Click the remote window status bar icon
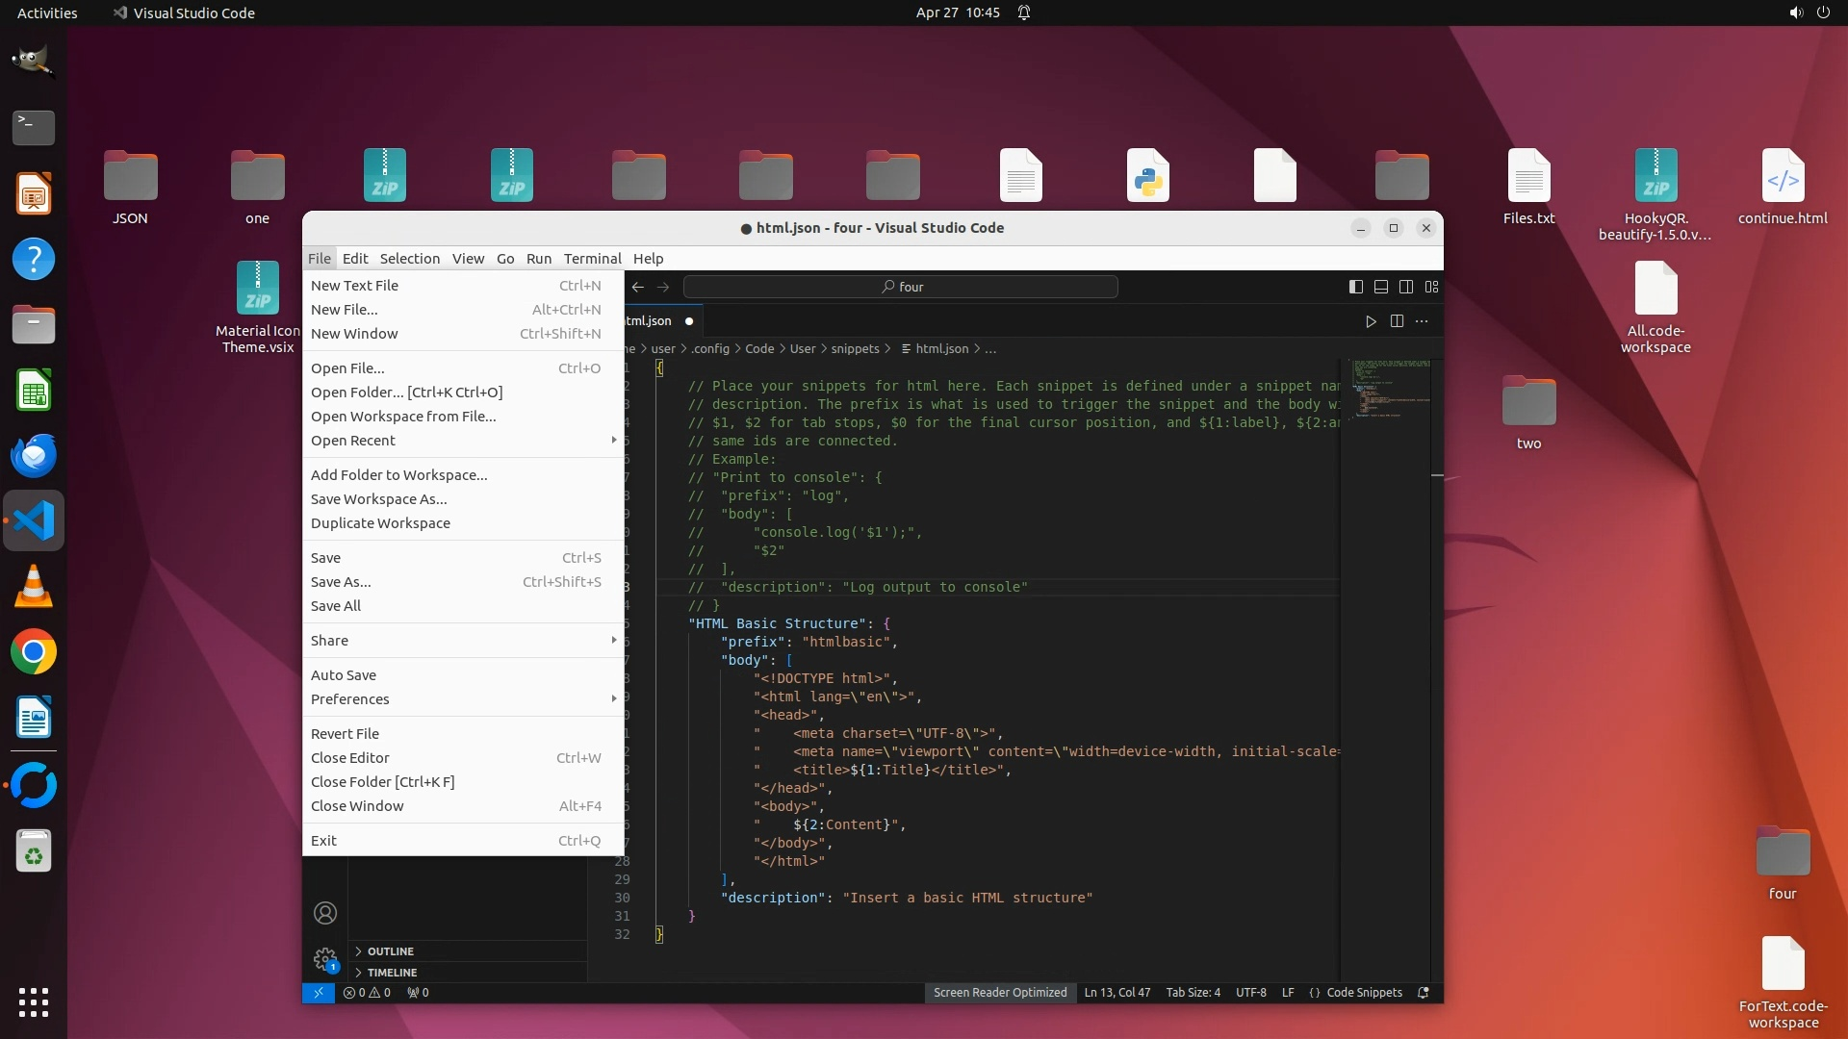The image size is (1848, 1039). click(318, 993)
